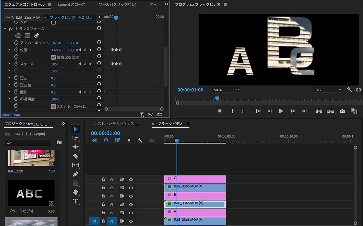Toggle 位置 stopwatch animation
This screenshot has width=363, height=226.
[x=16, y=49]
